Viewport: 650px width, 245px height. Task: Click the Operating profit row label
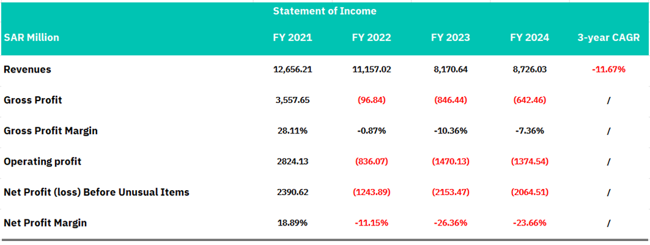pos(43,162)
